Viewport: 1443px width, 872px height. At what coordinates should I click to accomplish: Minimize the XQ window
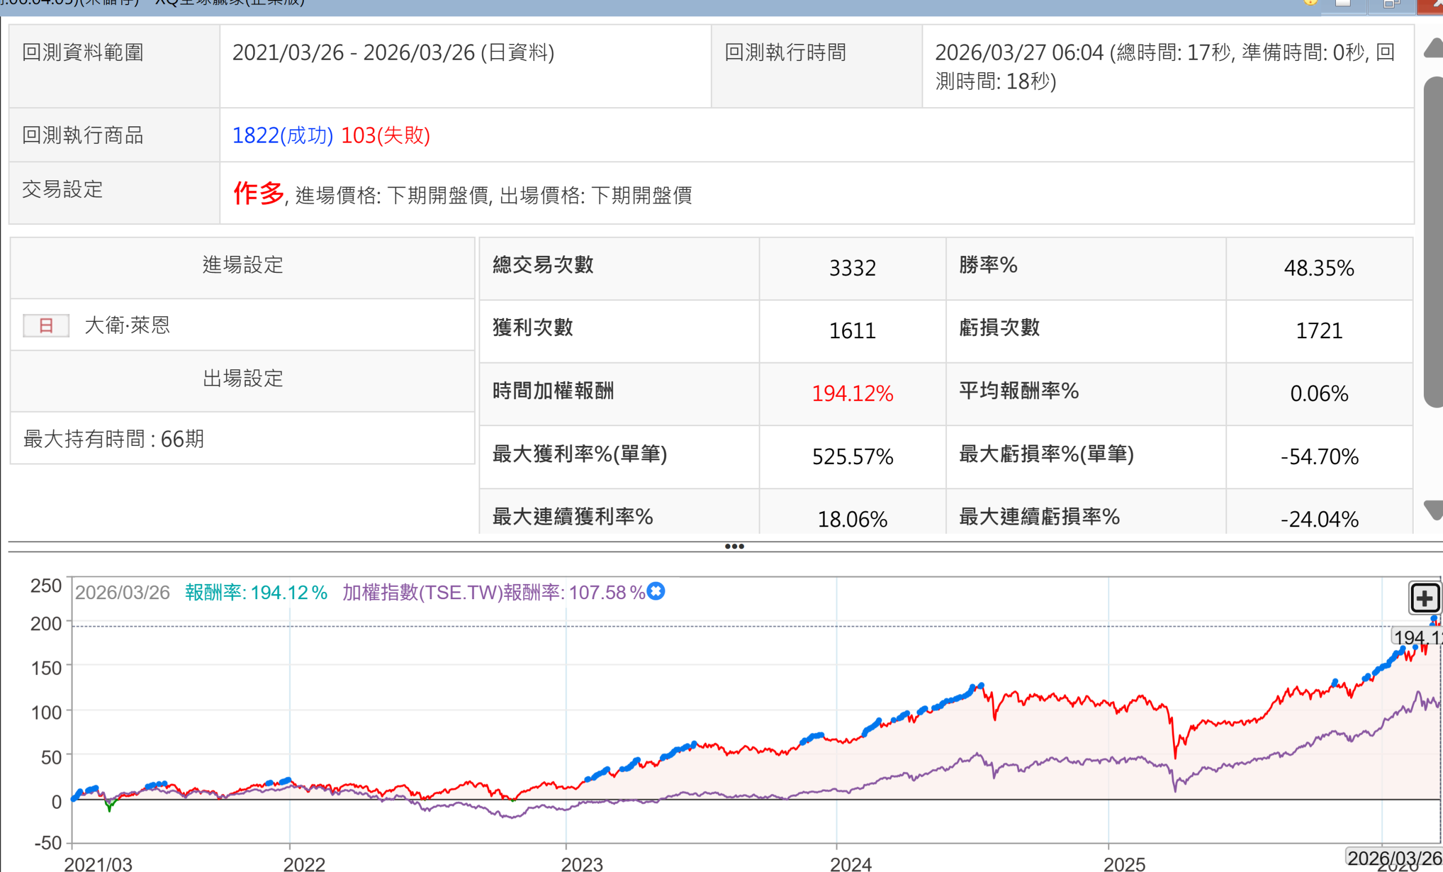coord(1343,3)
